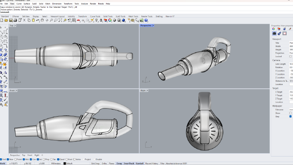293x165 pixels.
Task: Toggle the Near osnap checkbox
Action: pos(8,159)
